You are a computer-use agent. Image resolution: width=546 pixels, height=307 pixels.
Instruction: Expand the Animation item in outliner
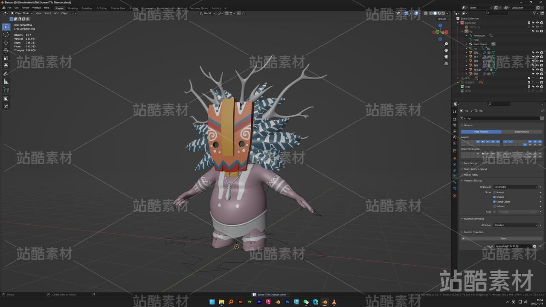point(467,35)
